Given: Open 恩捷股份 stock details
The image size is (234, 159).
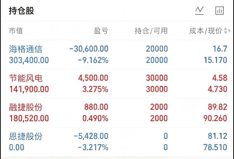Looking at the screenshot, I should 118,142.
